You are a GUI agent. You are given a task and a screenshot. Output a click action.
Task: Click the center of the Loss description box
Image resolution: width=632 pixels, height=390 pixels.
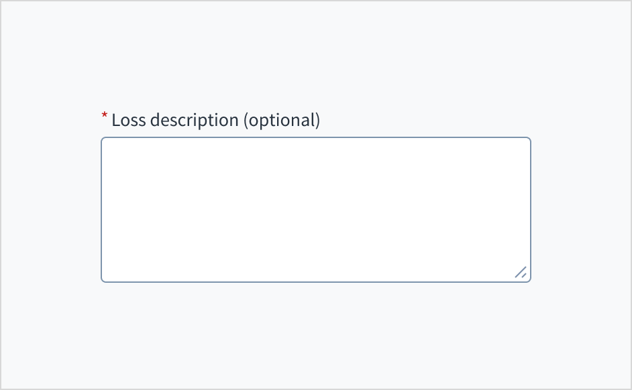315,210
